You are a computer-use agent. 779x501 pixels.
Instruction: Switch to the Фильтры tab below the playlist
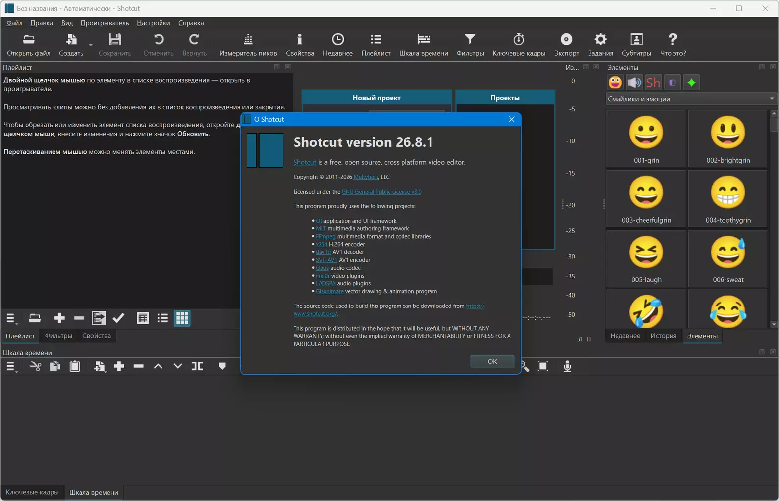point(58,336)
